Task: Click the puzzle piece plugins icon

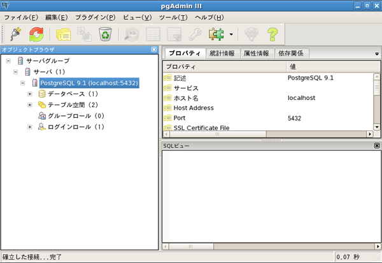Action: click(x=216, y=34)
